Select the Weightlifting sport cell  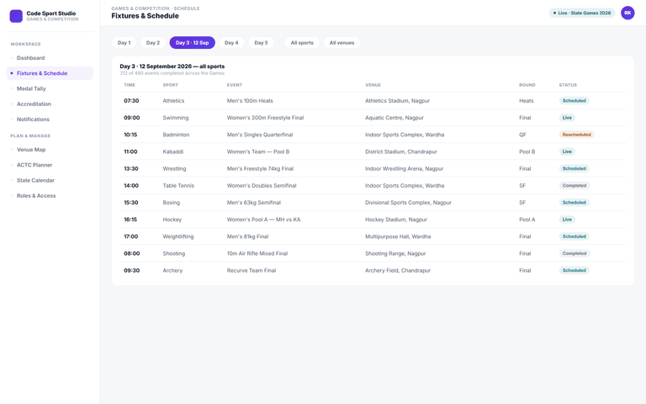[178, 237]
